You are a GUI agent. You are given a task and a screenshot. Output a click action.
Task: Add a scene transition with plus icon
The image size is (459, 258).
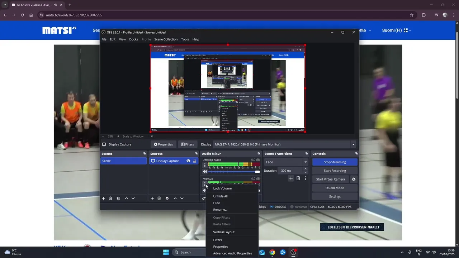tap(291, 178)
